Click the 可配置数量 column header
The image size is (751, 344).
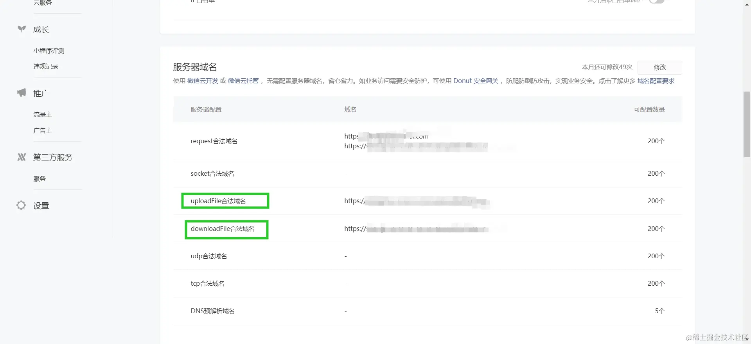tap(649, 110)
